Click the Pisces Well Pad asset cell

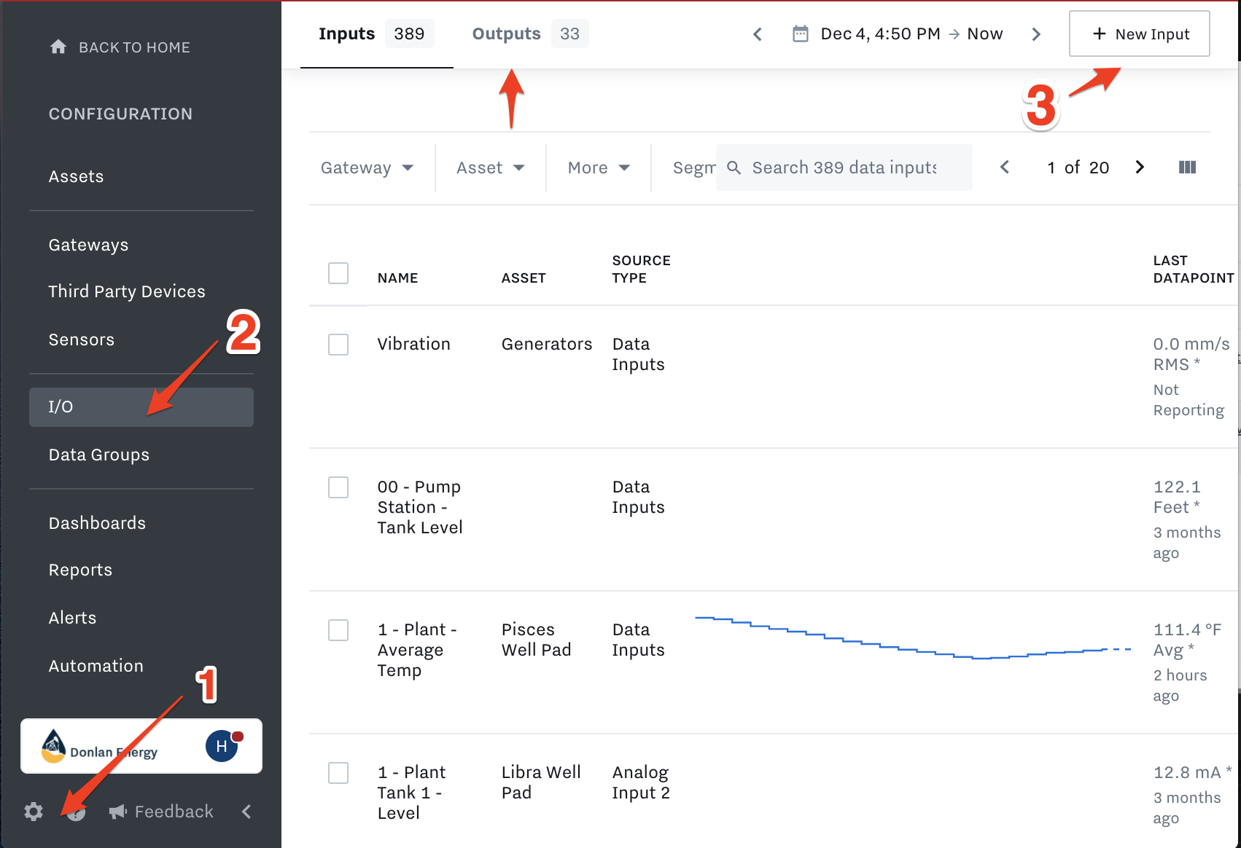537,640
